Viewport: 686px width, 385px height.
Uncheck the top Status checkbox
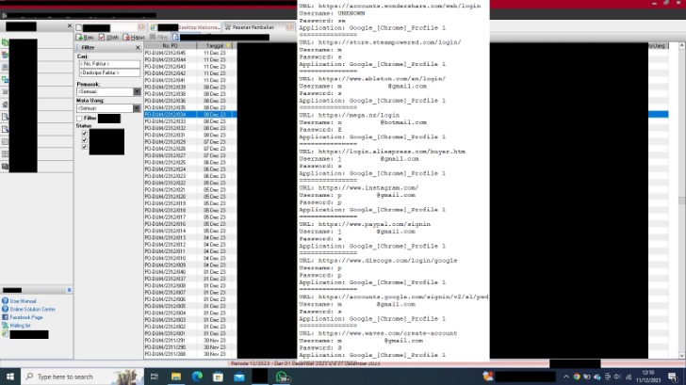point(85,134)
